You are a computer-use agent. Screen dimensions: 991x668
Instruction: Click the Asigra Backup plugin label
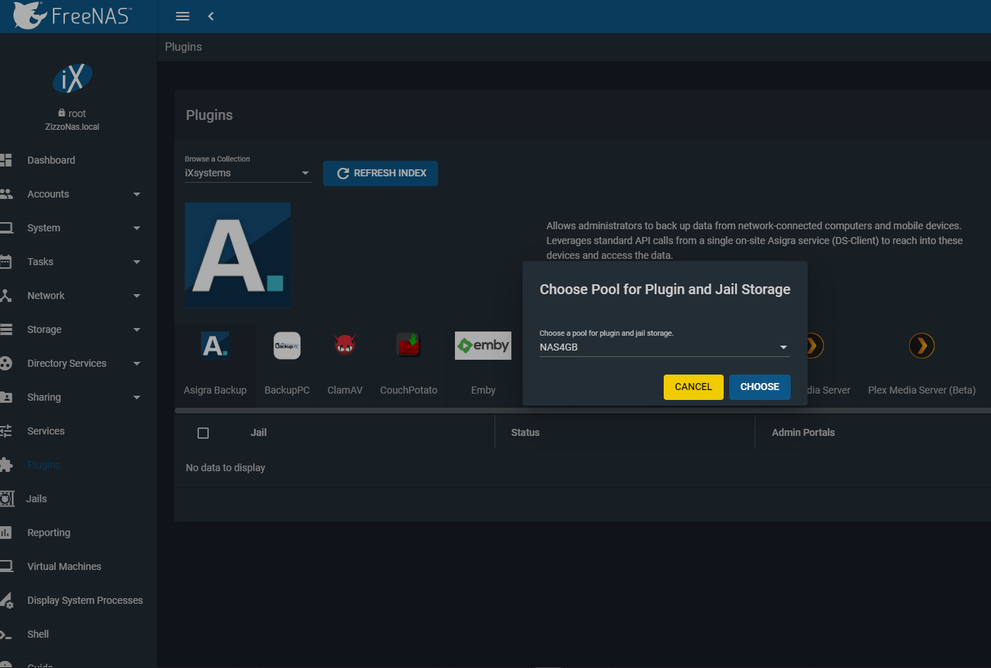pos(215,390)
